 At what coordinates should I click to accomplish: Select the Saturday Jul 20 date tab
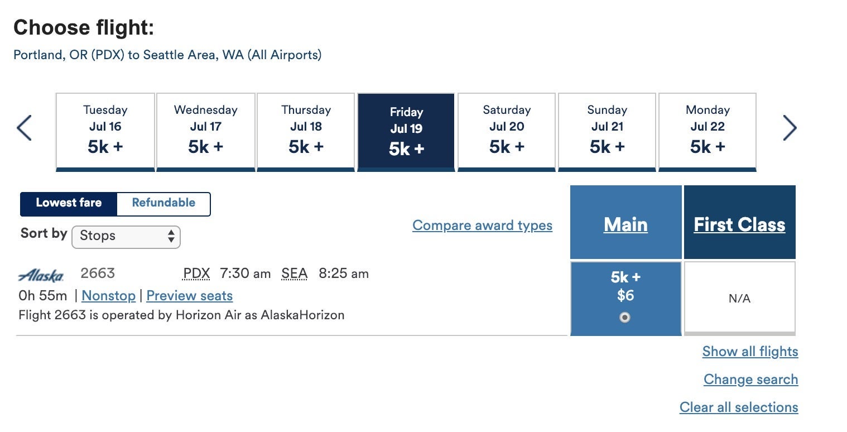tap(506, 130)
